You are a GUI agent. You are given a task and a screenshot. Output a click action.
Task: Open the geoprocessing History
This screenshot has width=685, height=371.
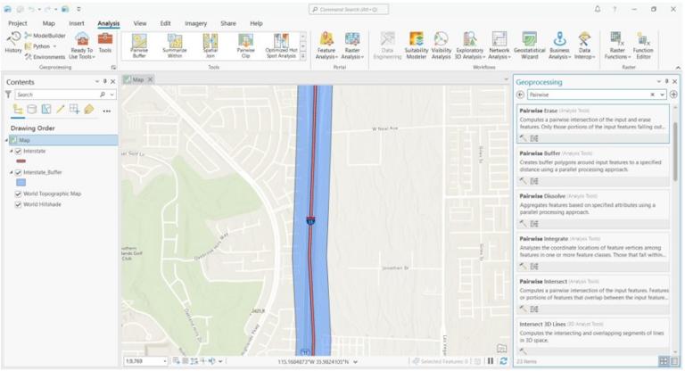pos(12,43)
